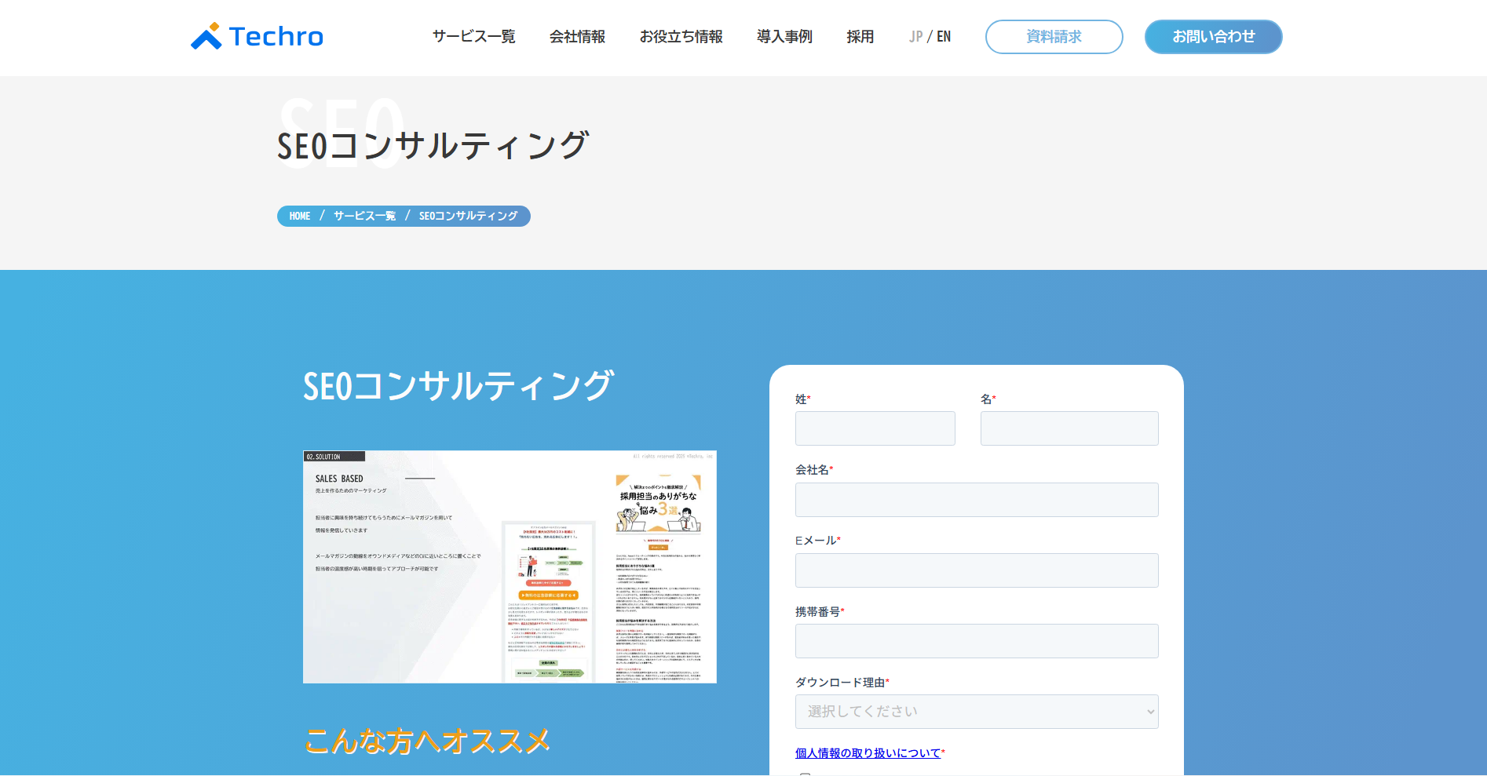Switch site language to EN
The height and width of the screenshot is (776, 1487).
click(x=944, y=36)
